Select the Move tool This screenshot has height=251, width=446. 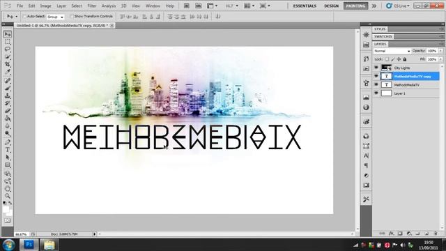pos(8,34)
